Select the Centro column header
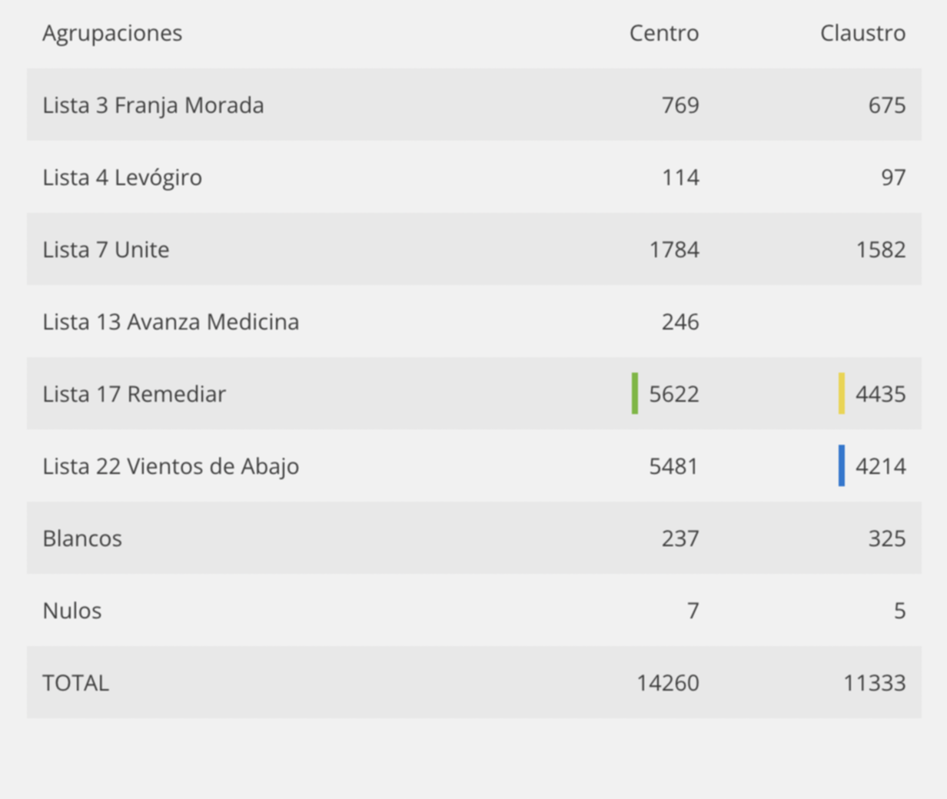The width and height of the screenshot is (947, 799). click(664, 33)
